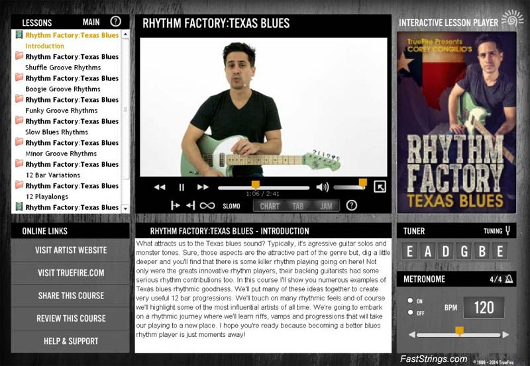The image size is (530, 366).
Task: Pause the lesson video
Action: click(182, 187)
